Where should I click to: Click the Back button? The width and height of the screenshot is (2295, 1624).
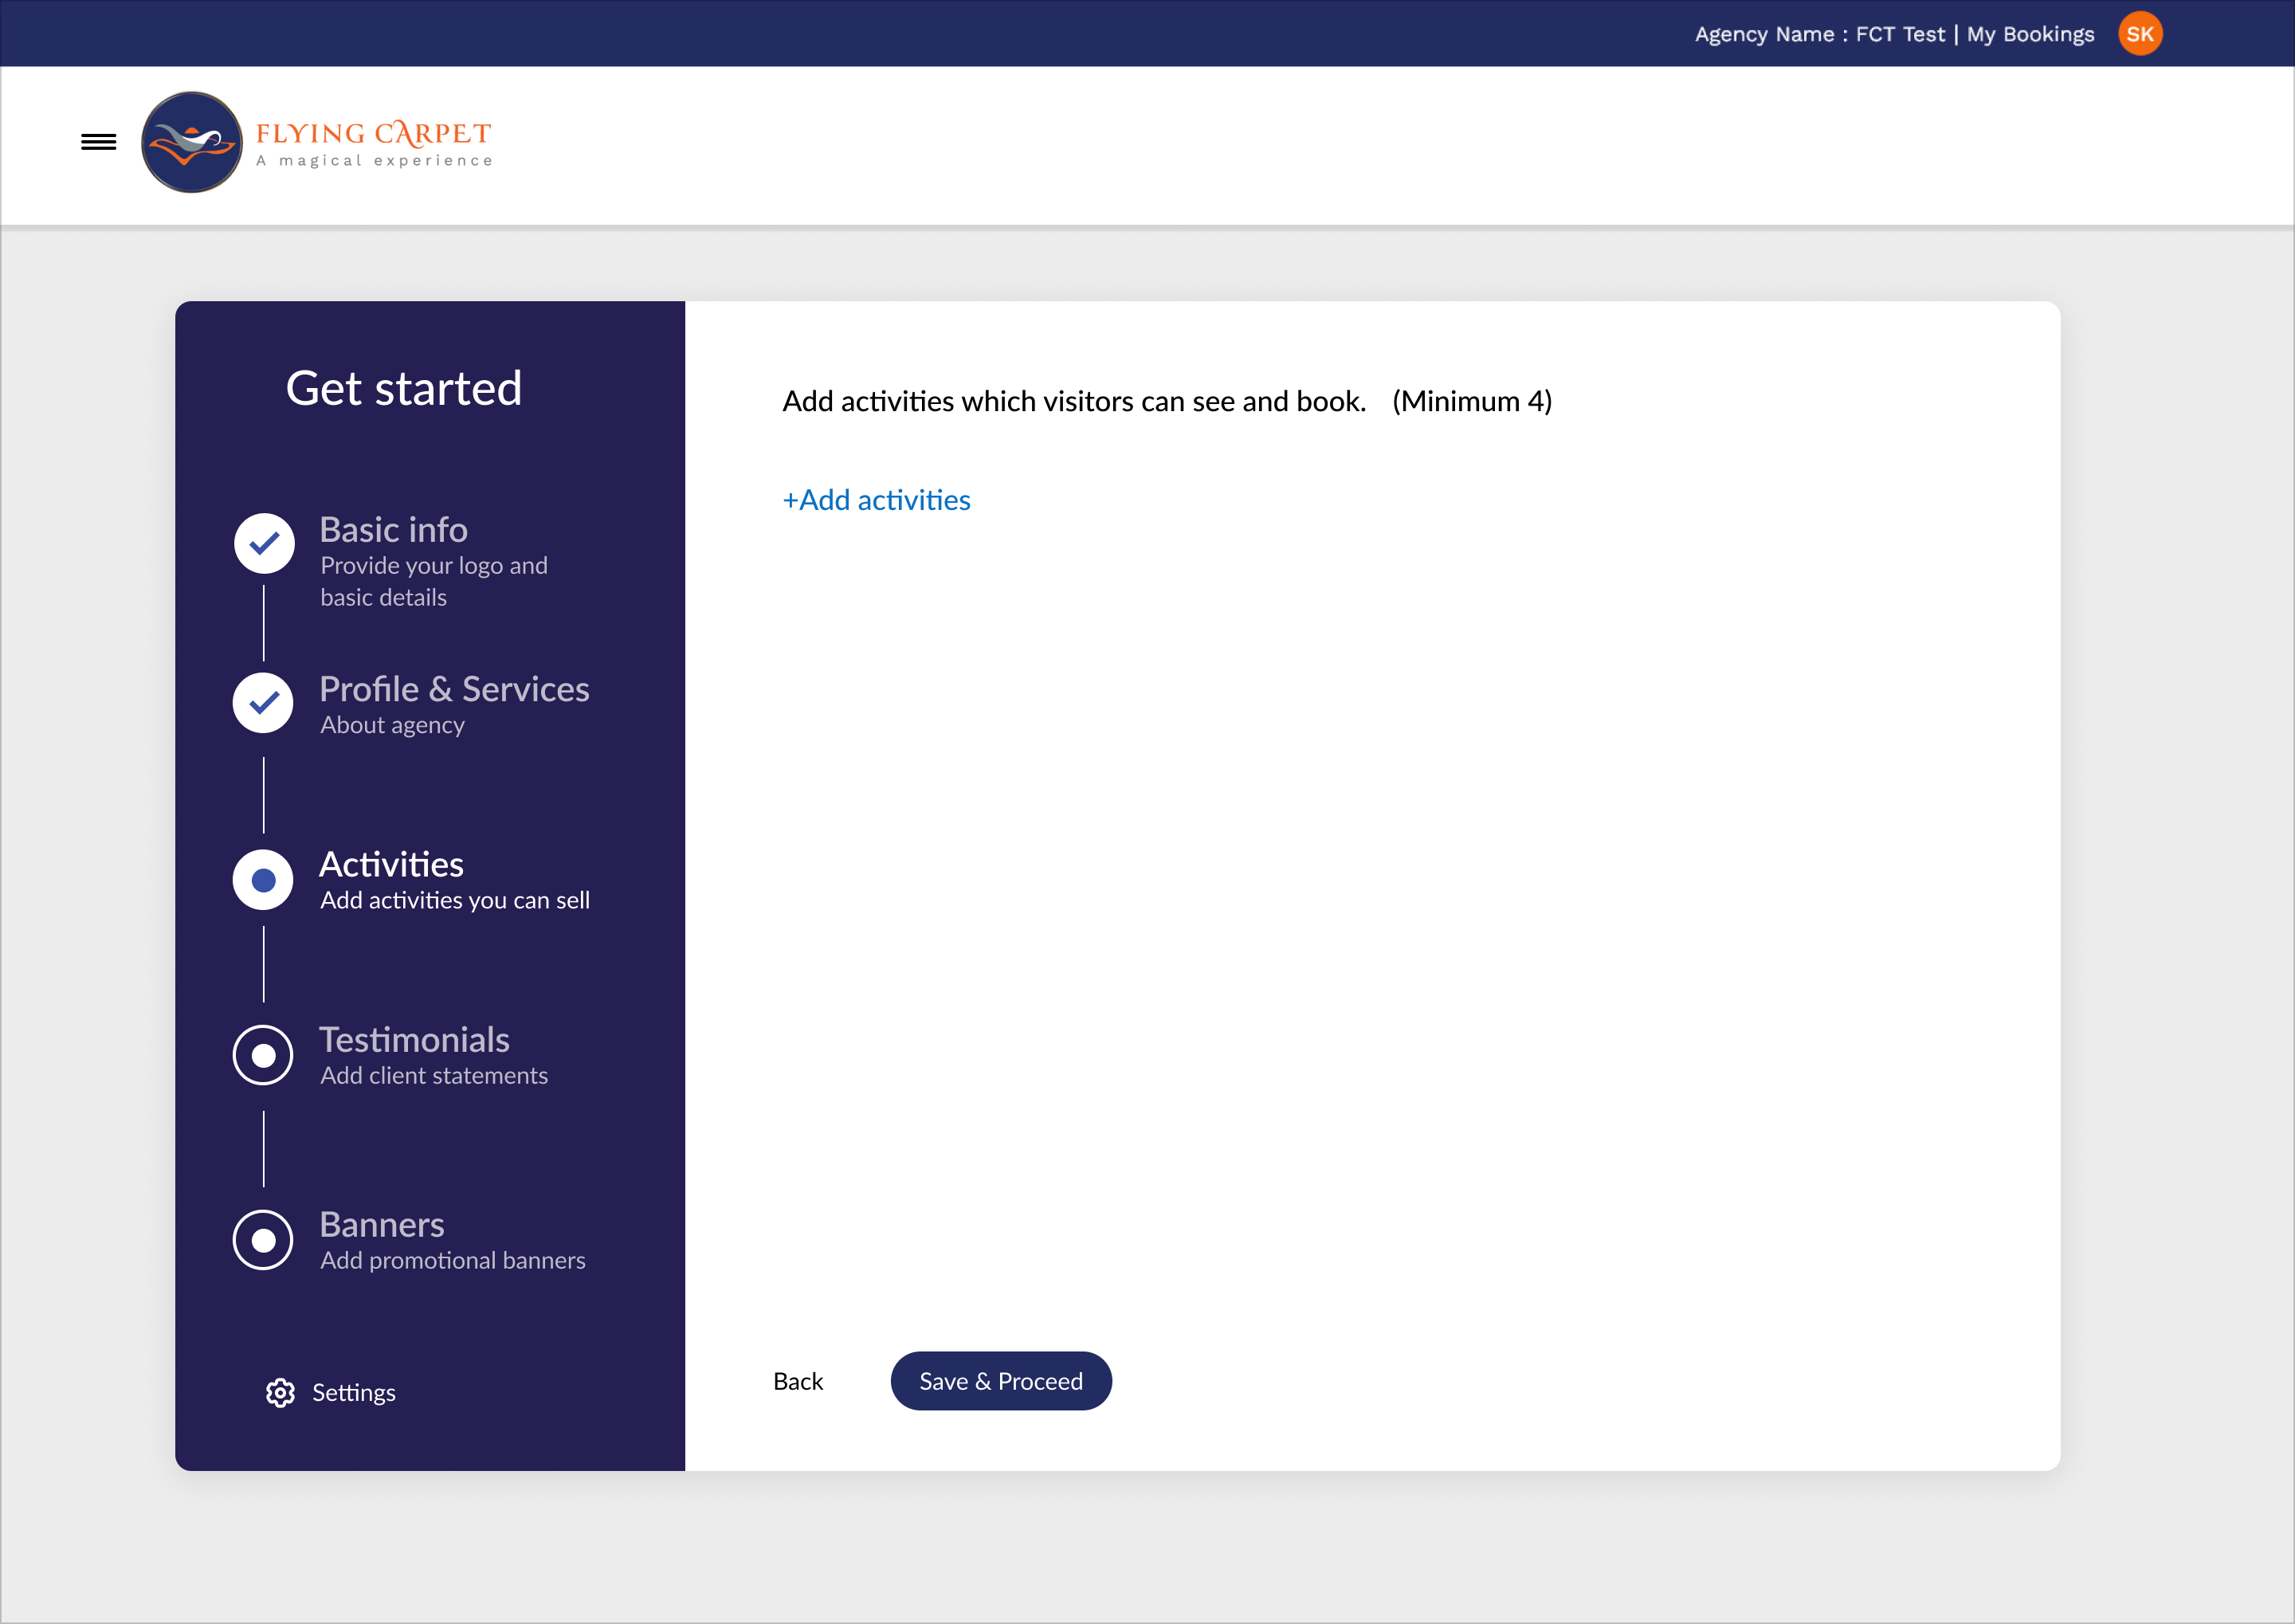tap(798, 1381)
